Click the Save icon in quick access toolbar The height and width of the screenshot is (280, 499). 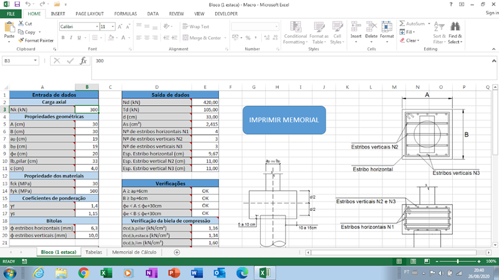point(17,4)
